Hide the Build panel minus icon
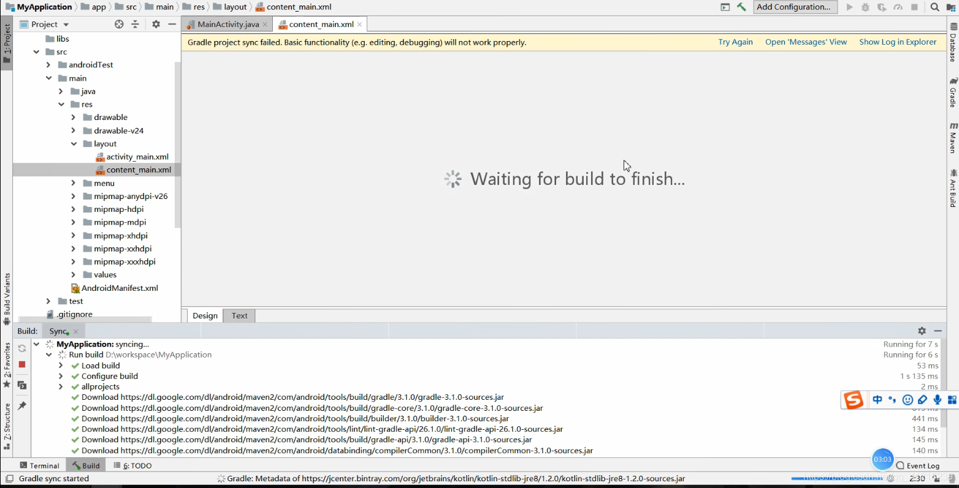 pyautogui.click(x=938, y=331)
